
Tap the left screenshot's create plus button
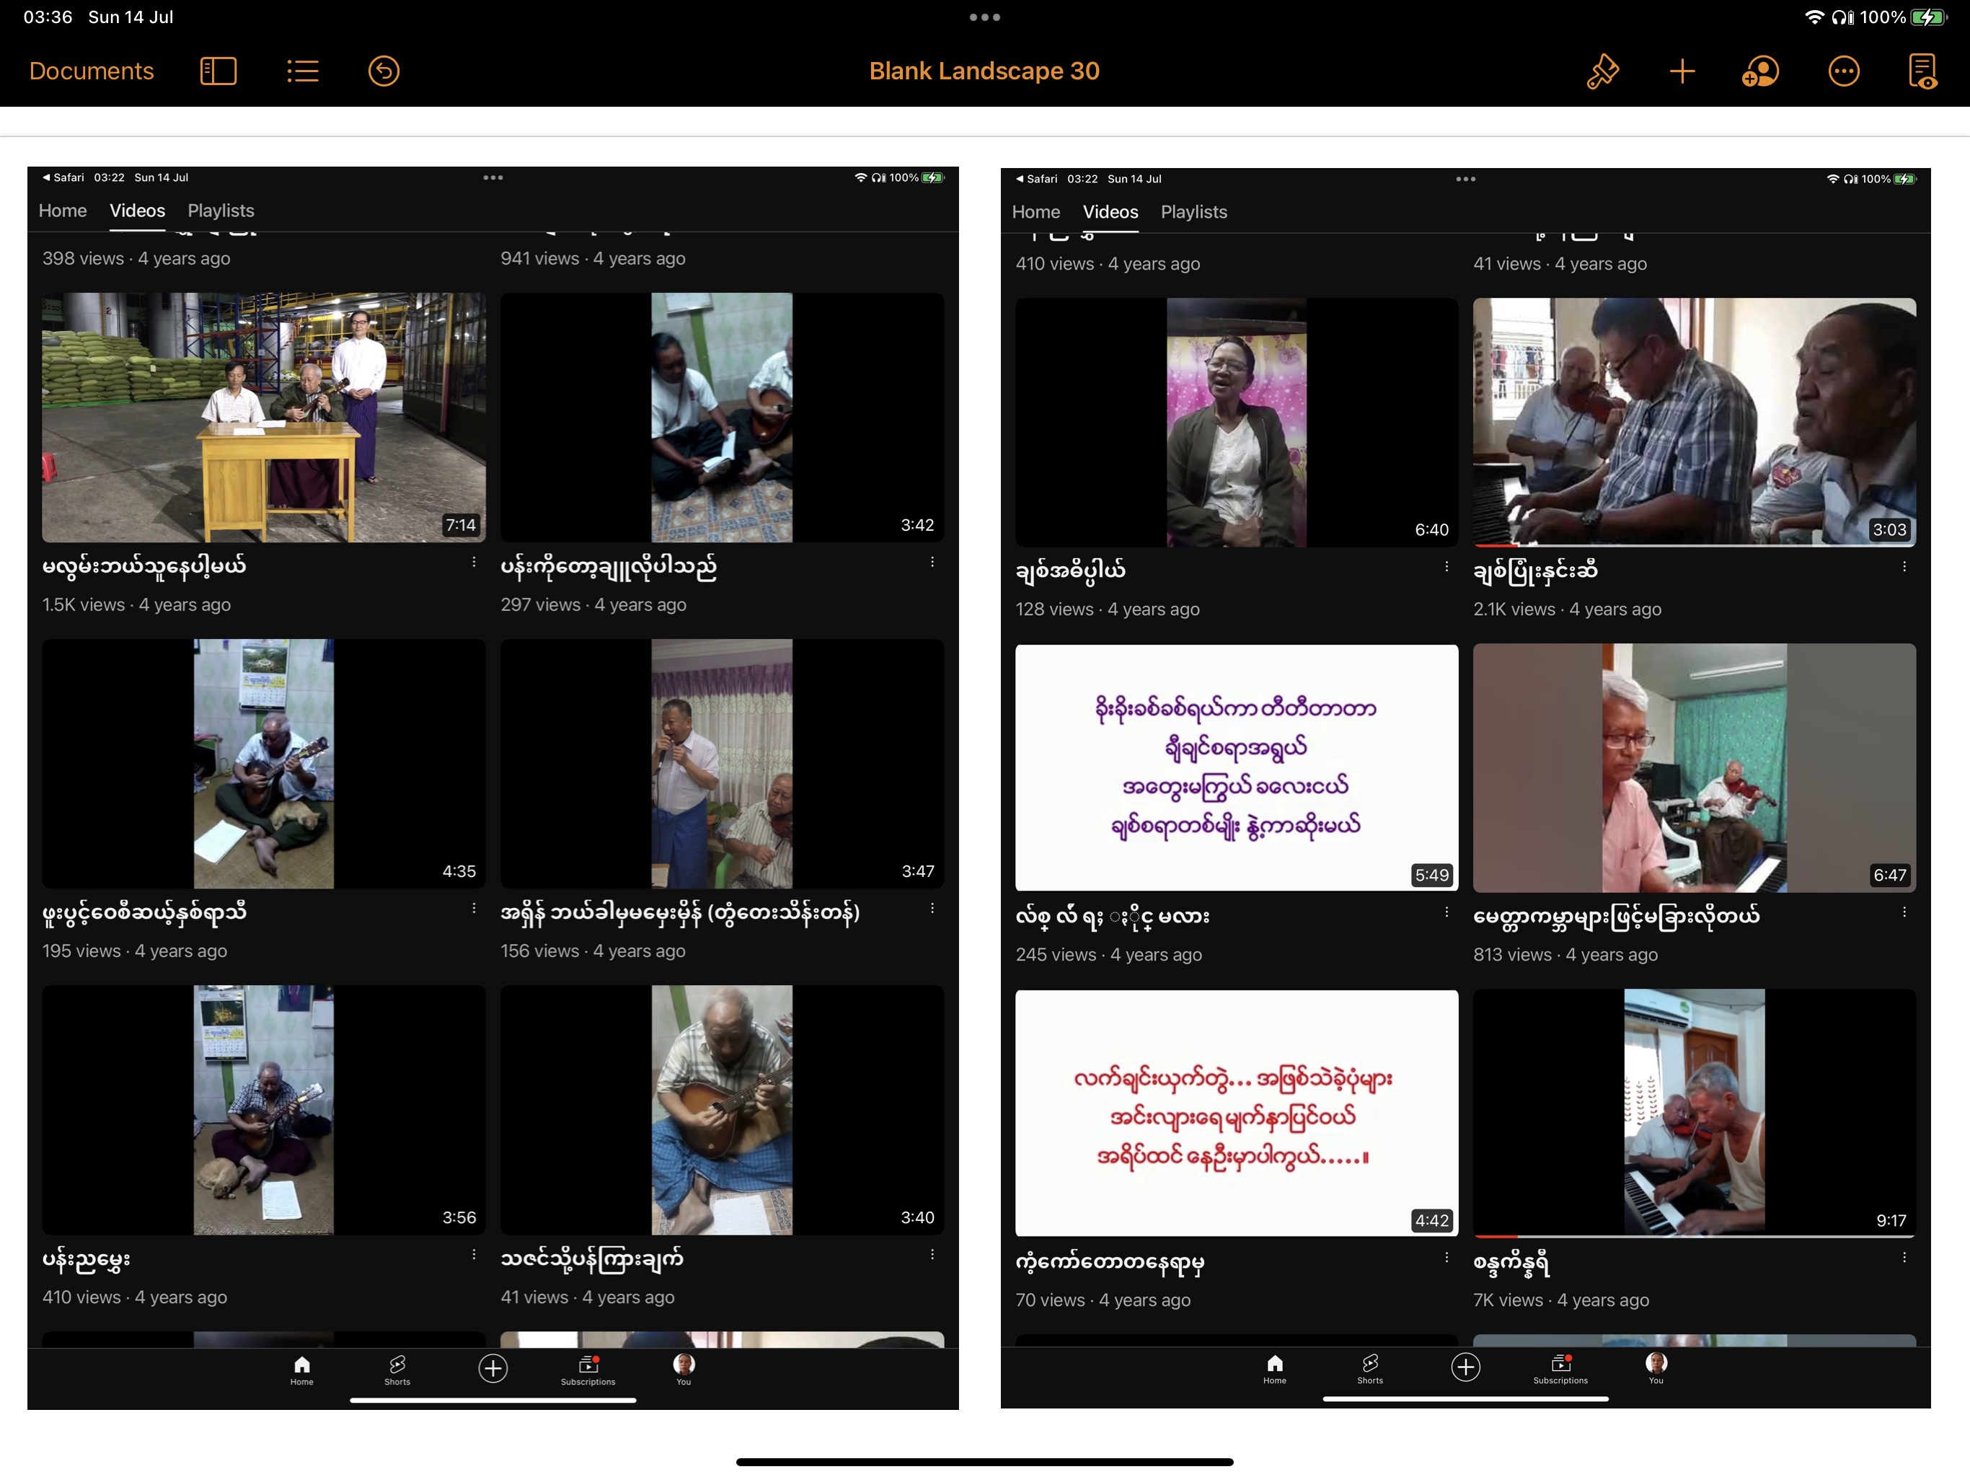(492, 1368)
